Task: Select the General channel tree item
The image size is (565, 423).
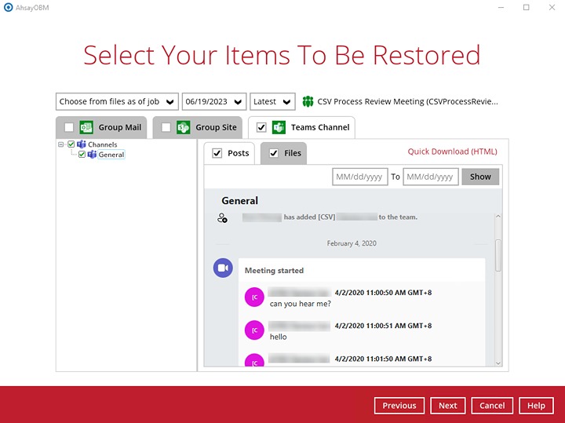Action: (111, 155)
